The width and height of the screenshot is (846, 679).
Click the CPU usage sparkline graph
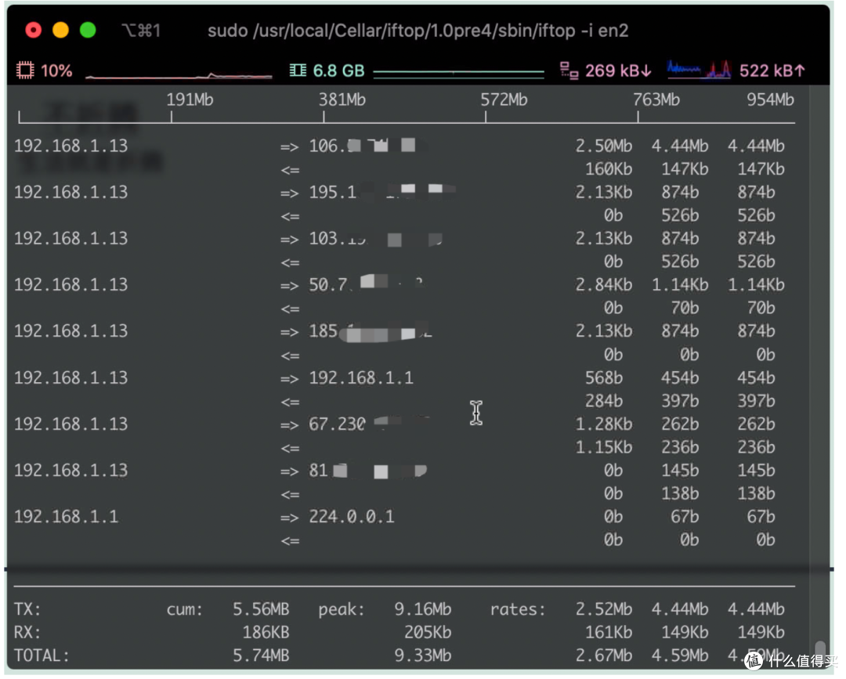(x=179, y=75)
